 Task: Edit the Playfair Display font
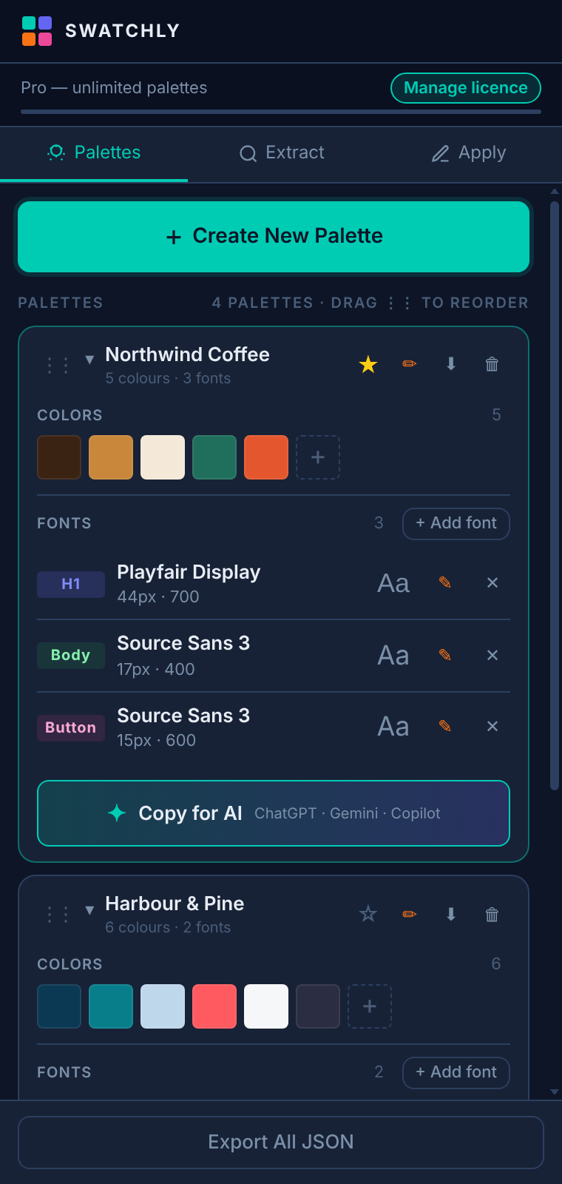(x=445, y=583)
